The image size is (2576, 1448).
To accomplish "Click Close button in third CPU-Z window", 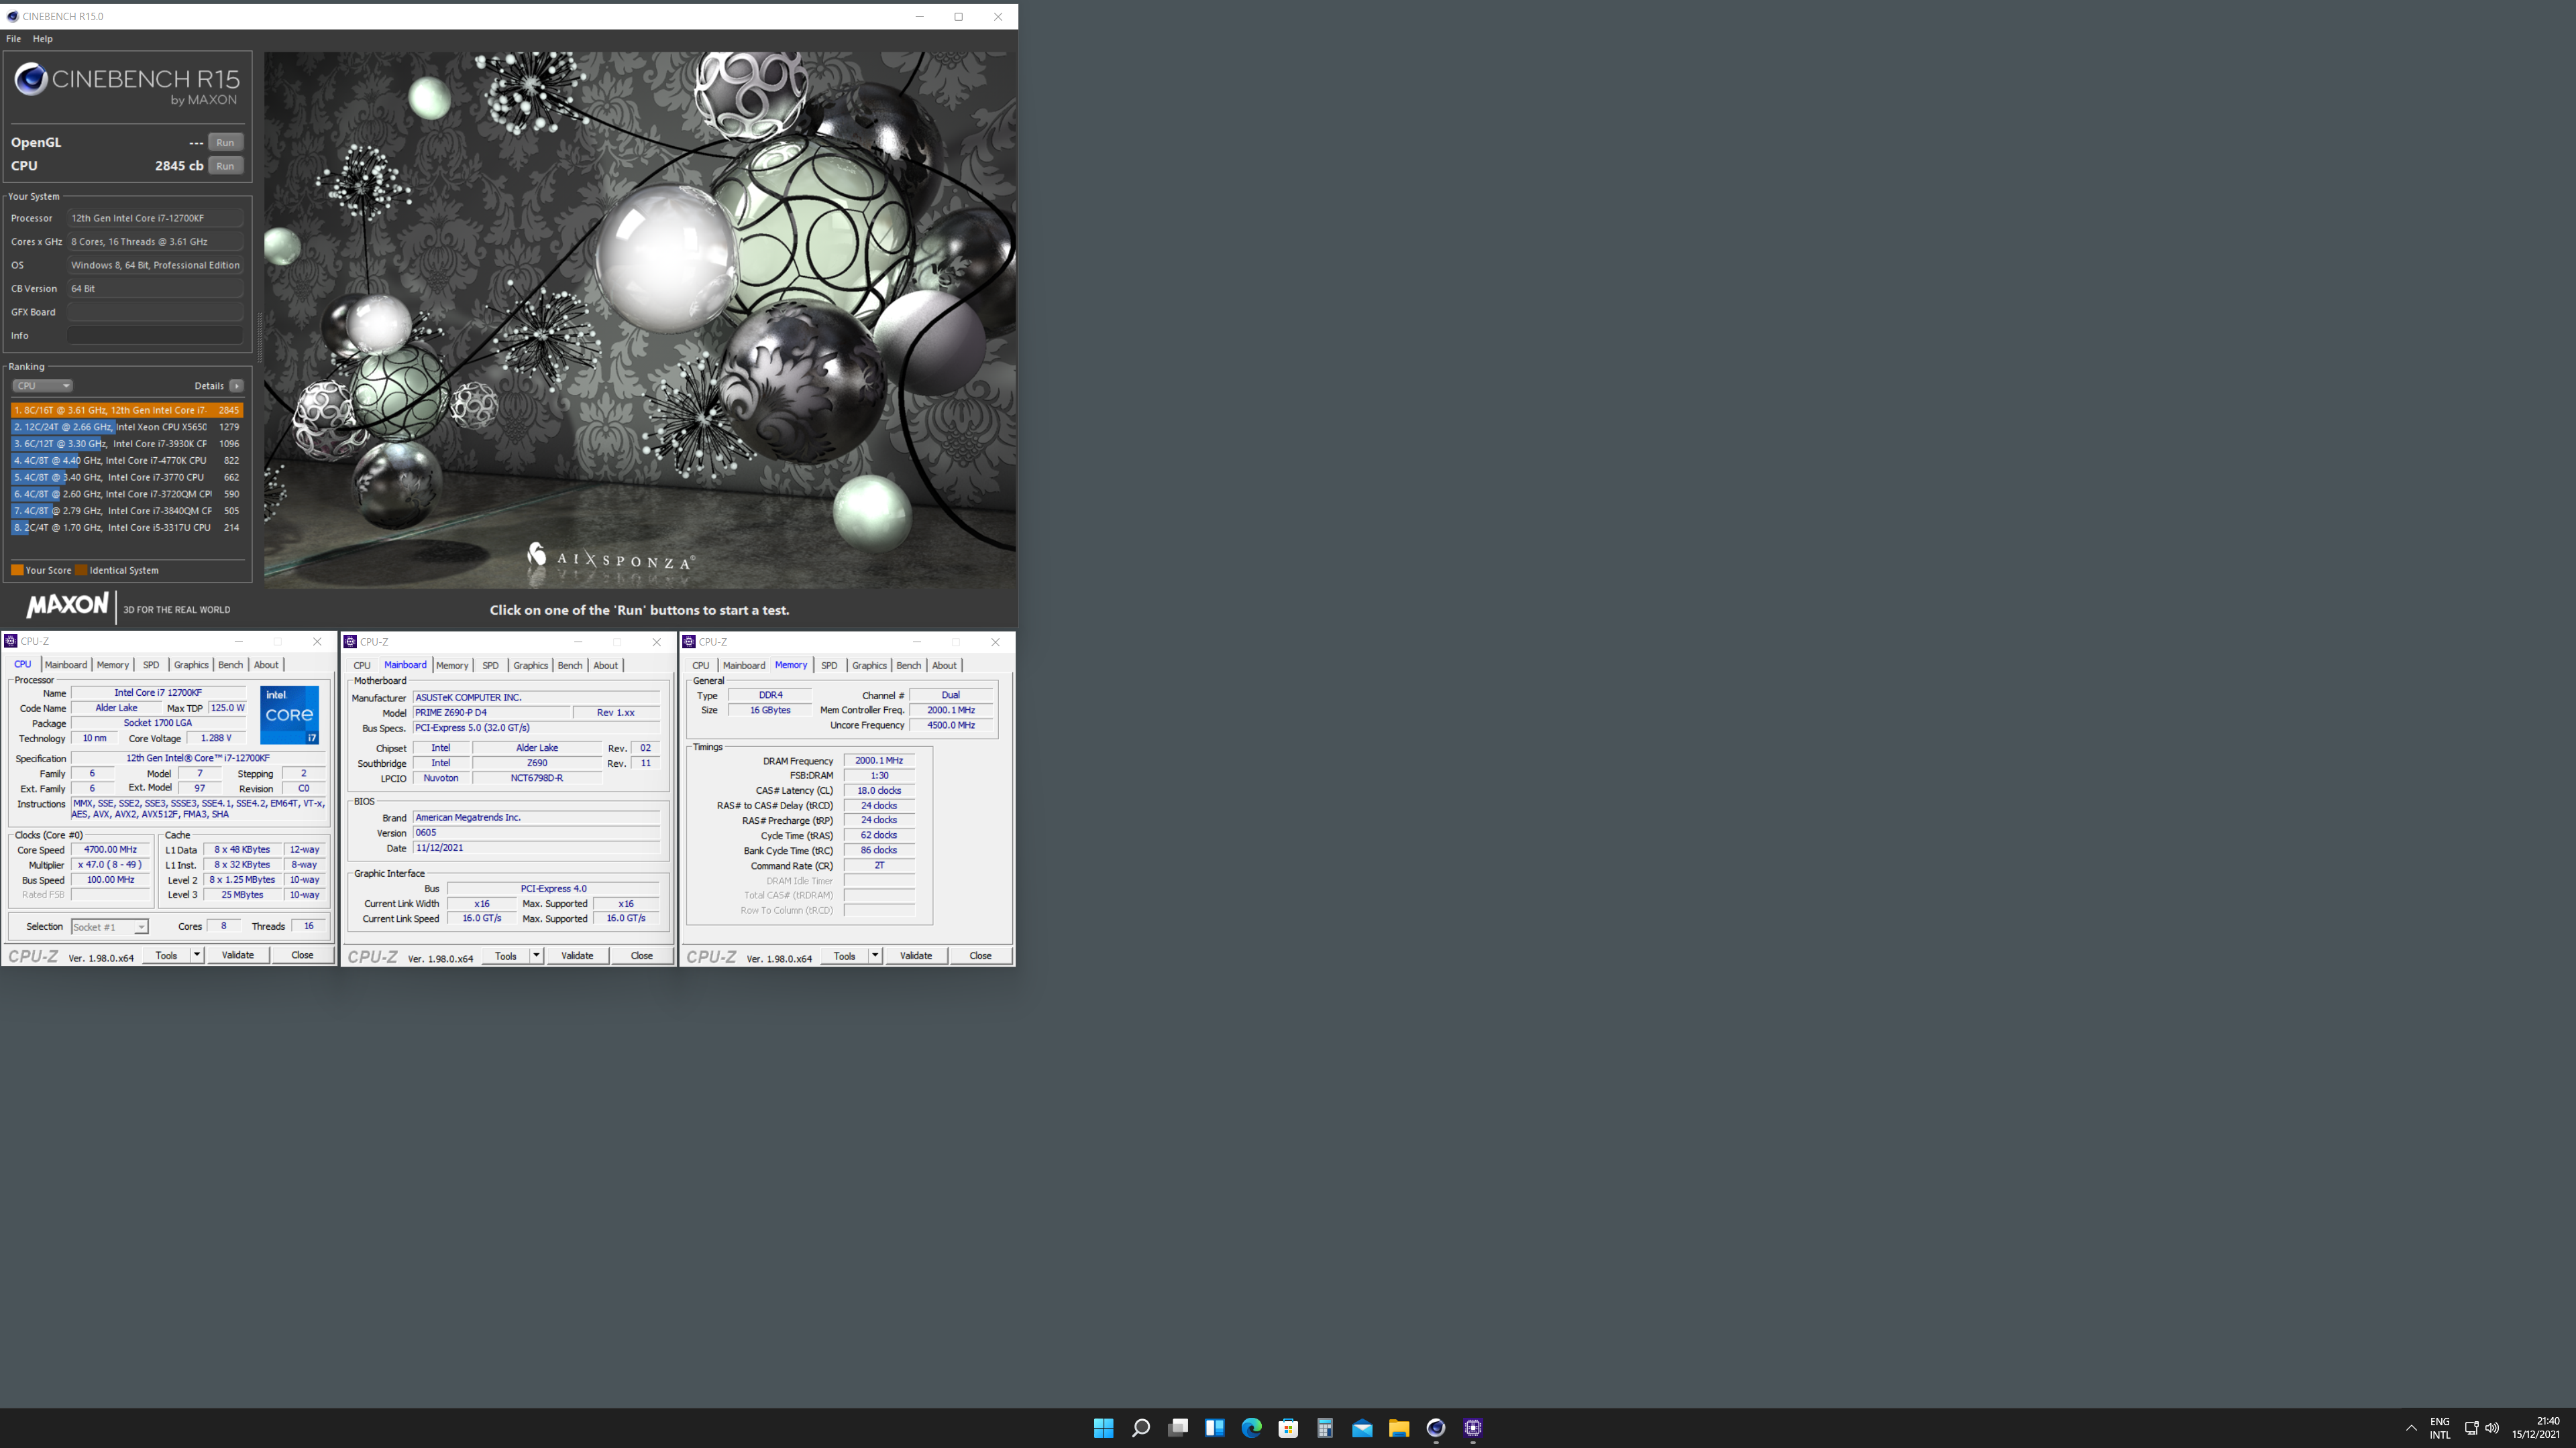I will 980,957.
